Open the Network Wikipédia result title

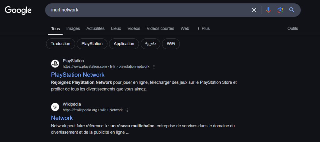click(x=62, y=118)
